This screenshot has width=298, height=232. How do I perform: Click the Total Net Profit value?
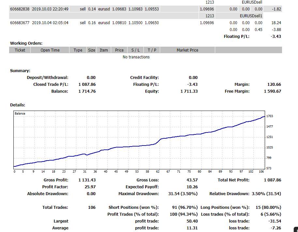[x=272, y=180]
